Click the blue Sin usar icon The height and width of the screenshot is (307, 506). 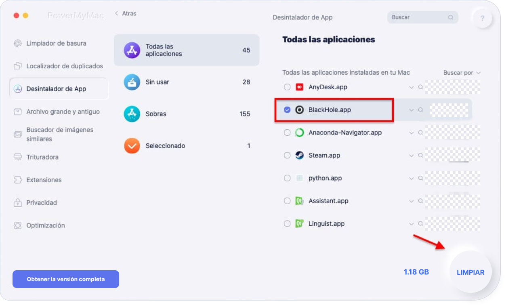click(x=132, y=82)
